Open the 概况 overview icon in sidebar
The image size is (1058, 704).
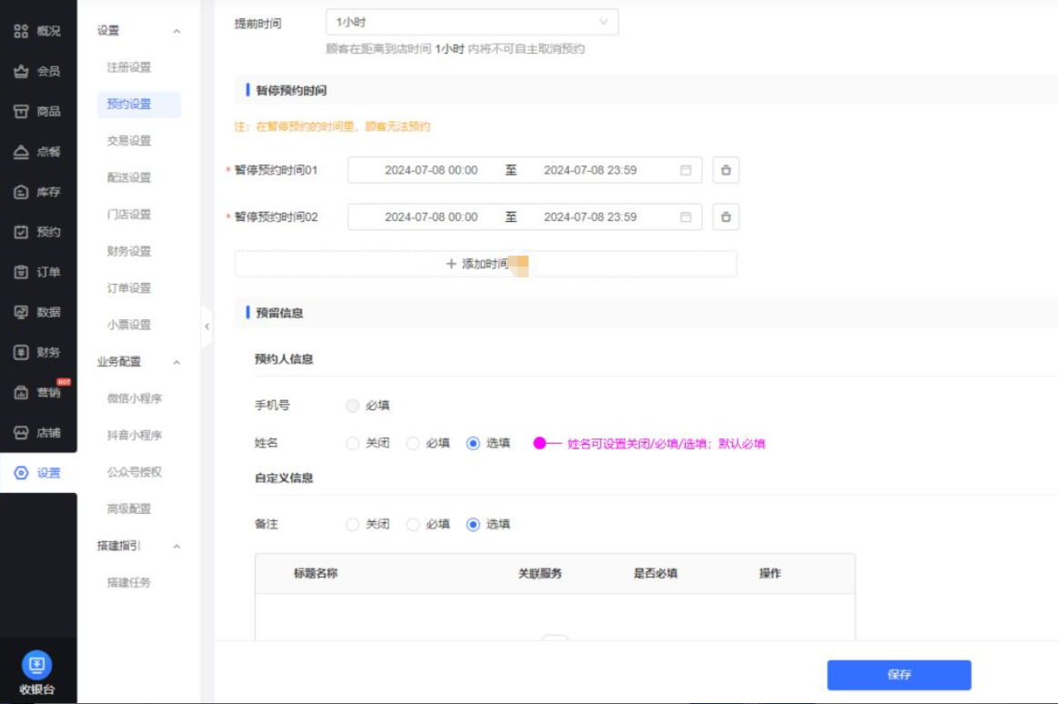tap(21, 31)
